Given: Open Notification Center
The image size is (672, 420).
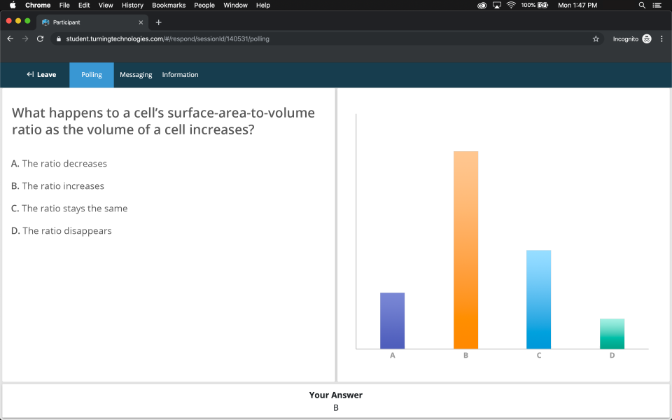Looking at the screenshot, I should [657, 5].
